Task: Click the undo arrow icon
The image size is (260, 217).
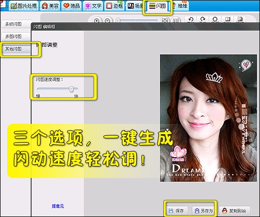Action: click(x=191, y=19)
